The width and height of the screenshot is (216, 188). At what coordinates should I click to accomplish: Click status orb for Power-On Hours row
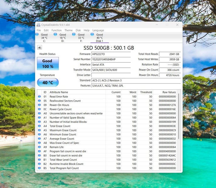tap(39, 105)
